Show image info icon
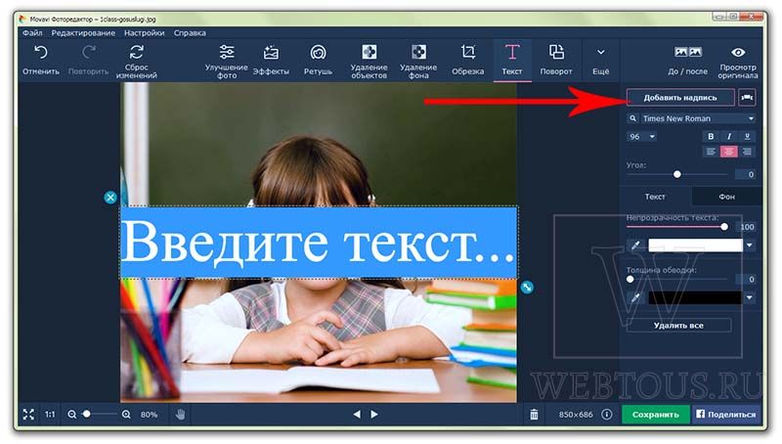The height and width of the screenshot is (444, 782). pyautogui.click(x=606, y=414)
